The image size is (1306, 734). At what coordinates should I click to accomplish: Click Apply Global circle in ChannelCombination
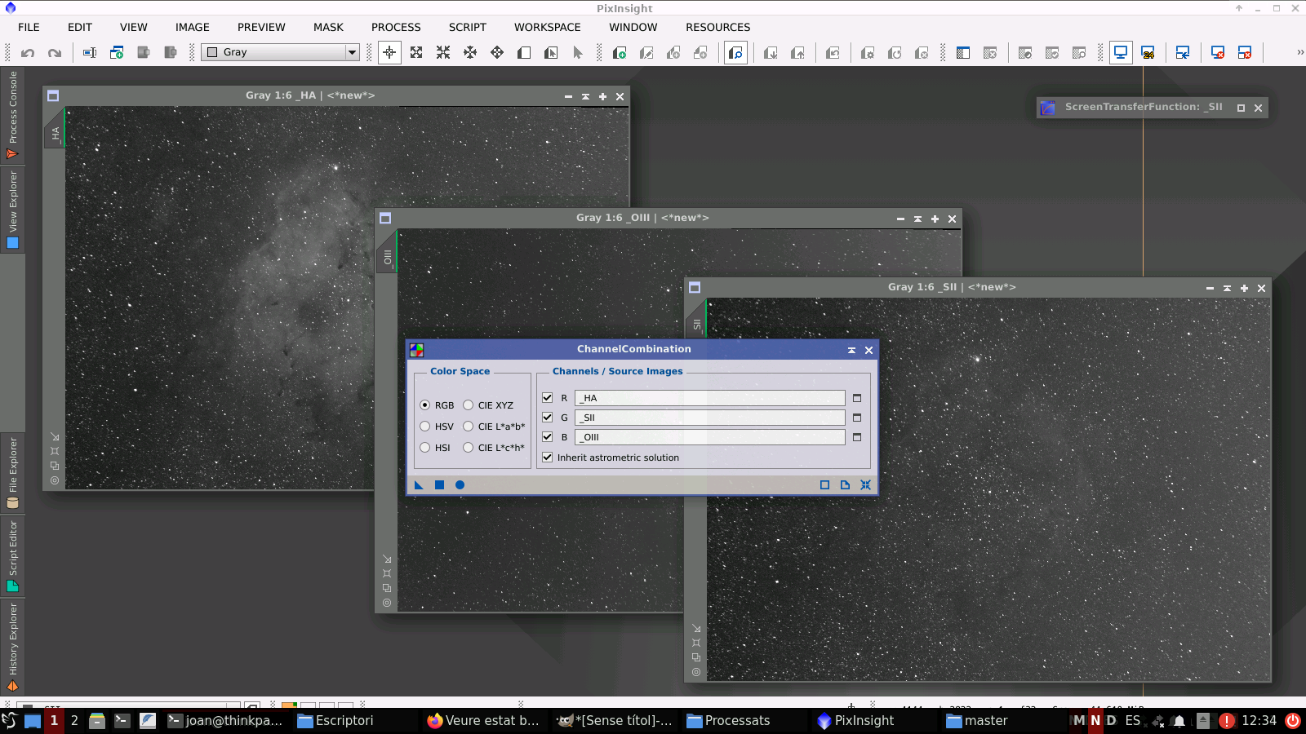coord(460,485)
